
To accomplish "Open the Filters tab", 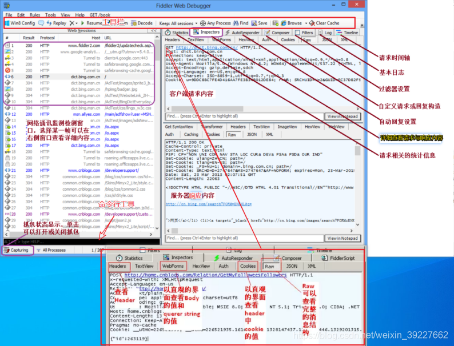I will (x=304, y=33).
